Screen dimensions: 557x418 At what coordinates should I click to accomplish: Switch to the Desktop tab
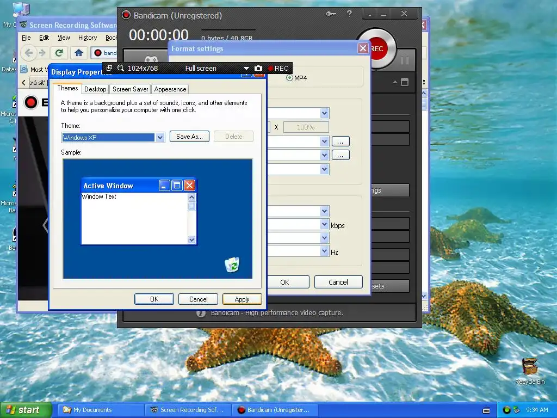coord(95,89)
